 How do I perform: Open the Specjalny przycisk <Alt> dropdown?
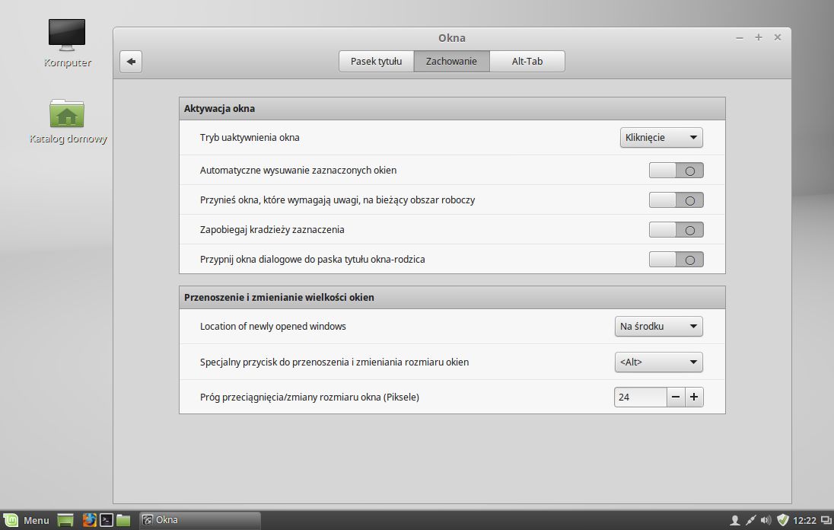coord(658,362)
